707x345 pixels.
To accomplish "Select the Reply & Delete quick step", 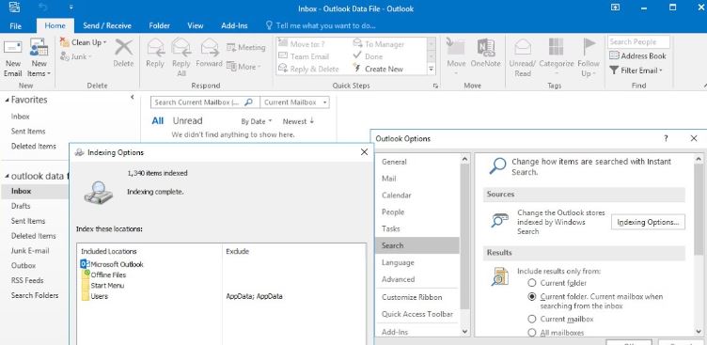I will 309,69.
